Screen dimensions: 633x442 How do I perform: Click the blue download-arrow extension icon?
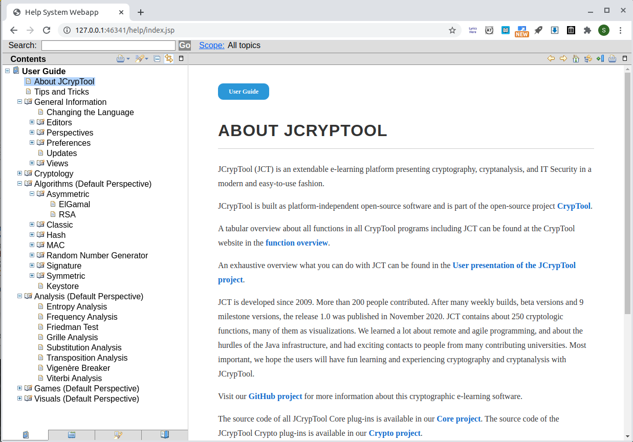(x=555, y=30)
